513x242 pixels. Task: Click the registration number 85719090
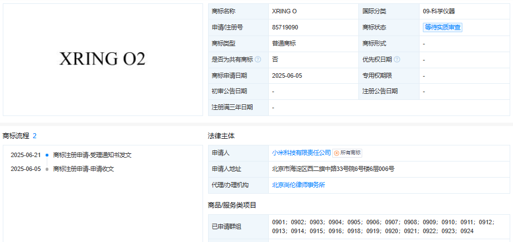point(285,27)
